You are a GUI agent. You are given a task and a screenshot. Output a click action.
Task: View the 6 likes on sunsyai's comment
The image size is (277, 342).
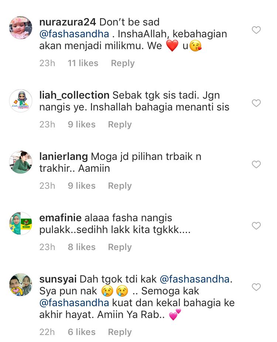(82, 332)
